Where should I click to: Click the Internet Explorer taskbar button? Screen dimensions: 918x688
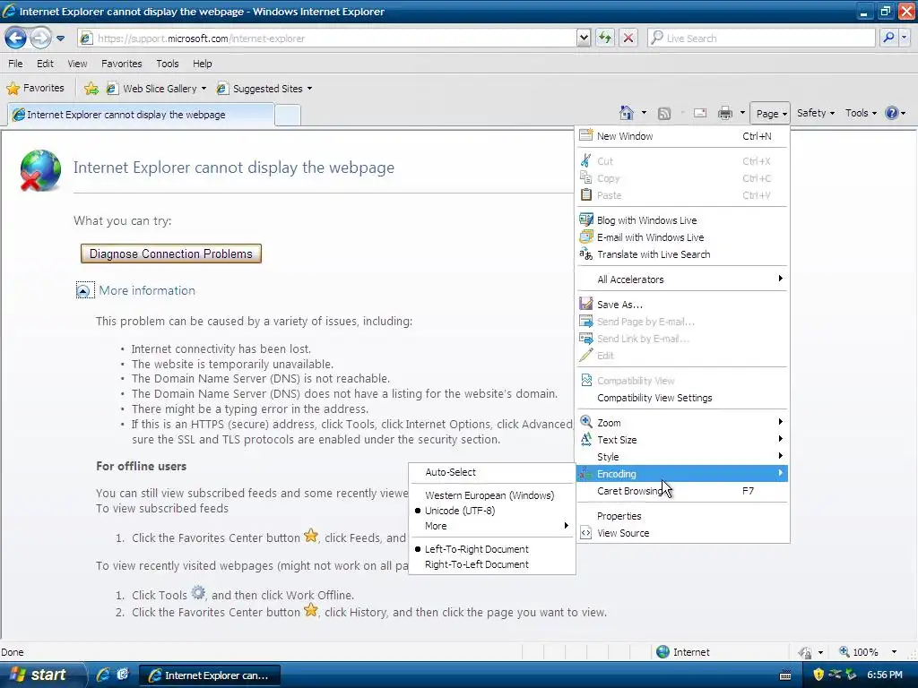(210, 675)
